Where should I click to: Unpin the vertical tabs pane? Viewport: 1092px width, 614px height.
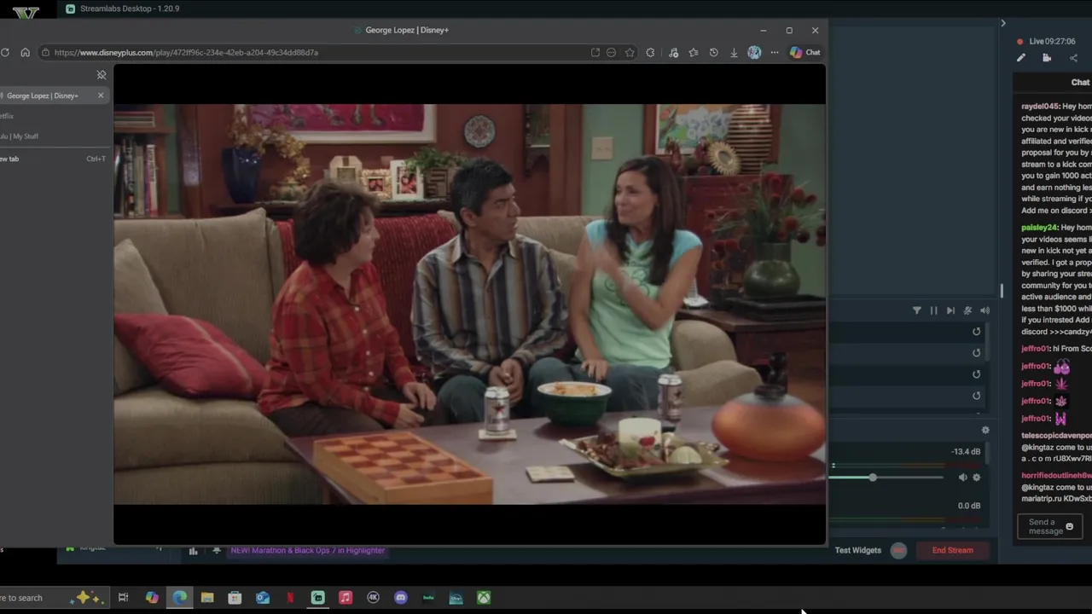click(102, 75)
